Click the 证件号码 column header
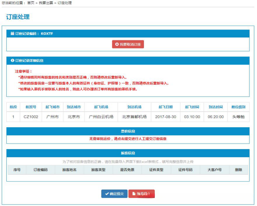This screenshot has height=206, width=257. (185, 170)
